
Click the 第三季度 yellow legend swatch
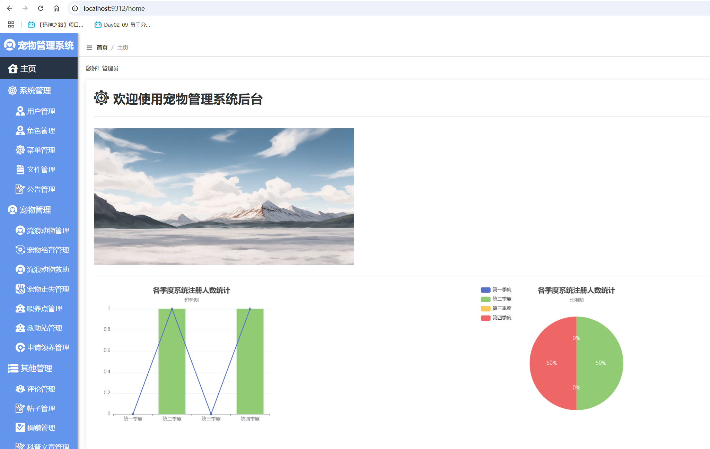pyautogui.click(x=485, y=309)
